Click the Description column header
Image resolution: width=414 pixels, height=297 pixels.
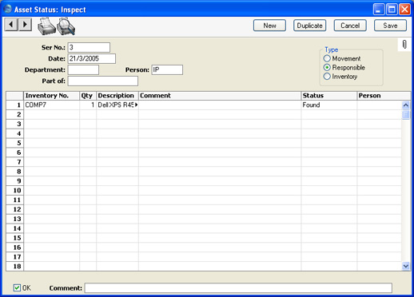coord(117,96)
